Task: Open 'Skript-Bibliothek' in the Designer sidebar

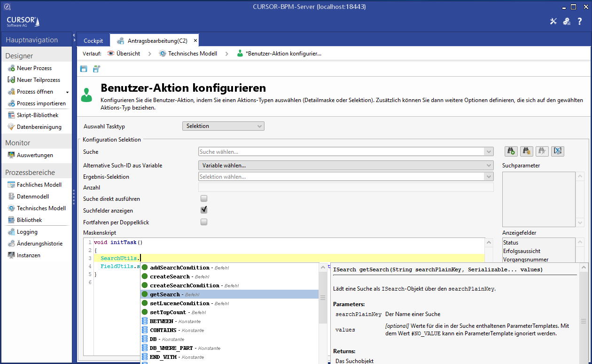Action: pyautogui.click(x=38, y=115)
